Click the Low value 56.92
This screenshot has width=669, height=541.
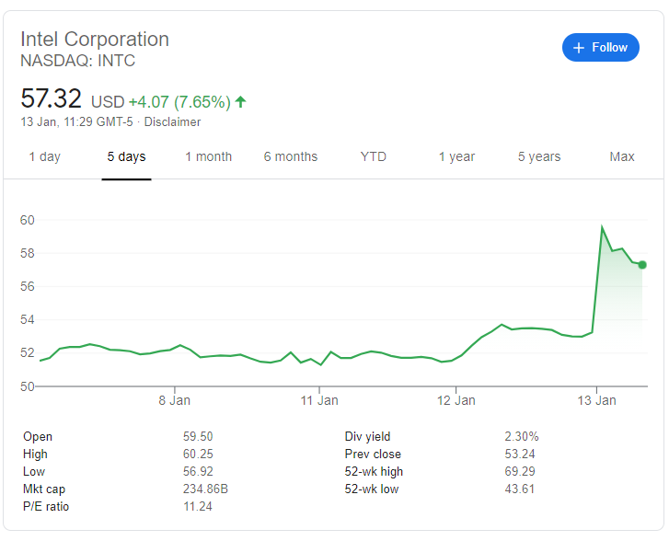coord(198,471)
